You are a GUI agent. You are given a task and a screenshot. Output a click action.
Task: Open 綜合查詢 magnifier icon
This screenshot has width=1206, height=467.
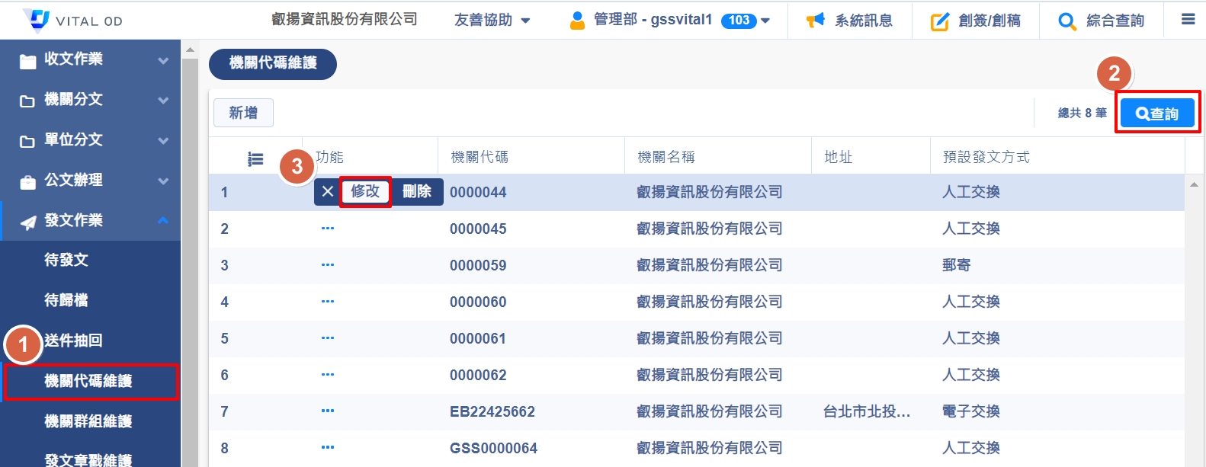(1067, 21)
